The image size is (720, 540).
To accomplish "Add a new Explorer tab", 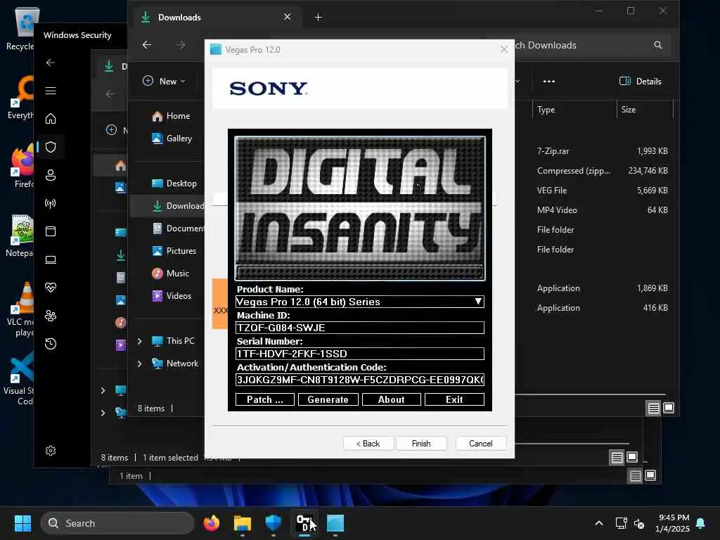I will coord(319,18).
